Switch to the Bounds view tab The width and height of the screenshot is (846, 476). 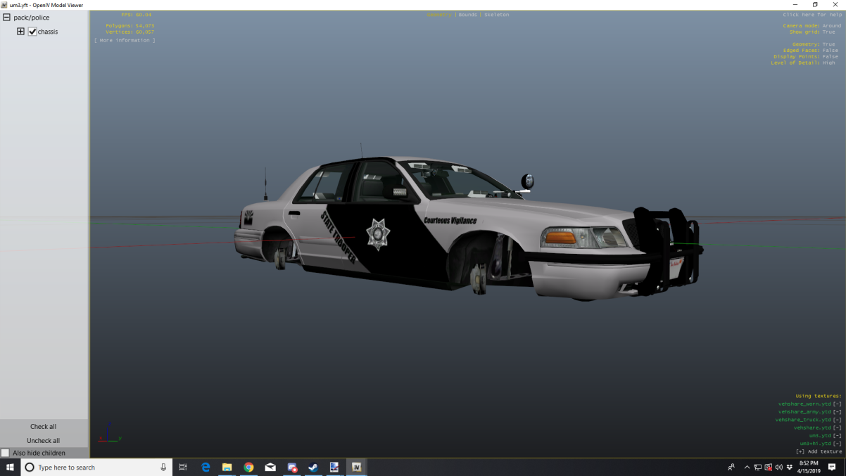coord(467,15)
